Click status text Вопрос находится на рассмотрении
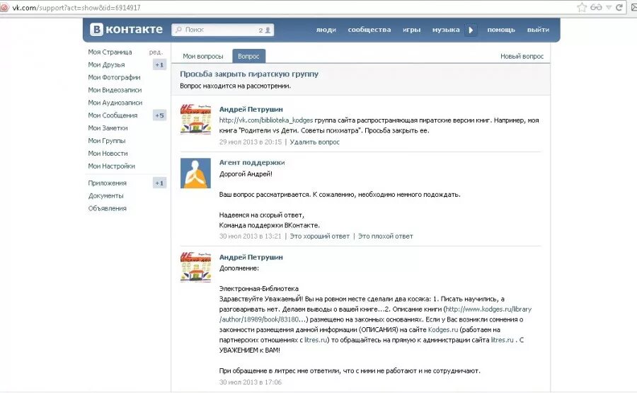 coord(235,86)
